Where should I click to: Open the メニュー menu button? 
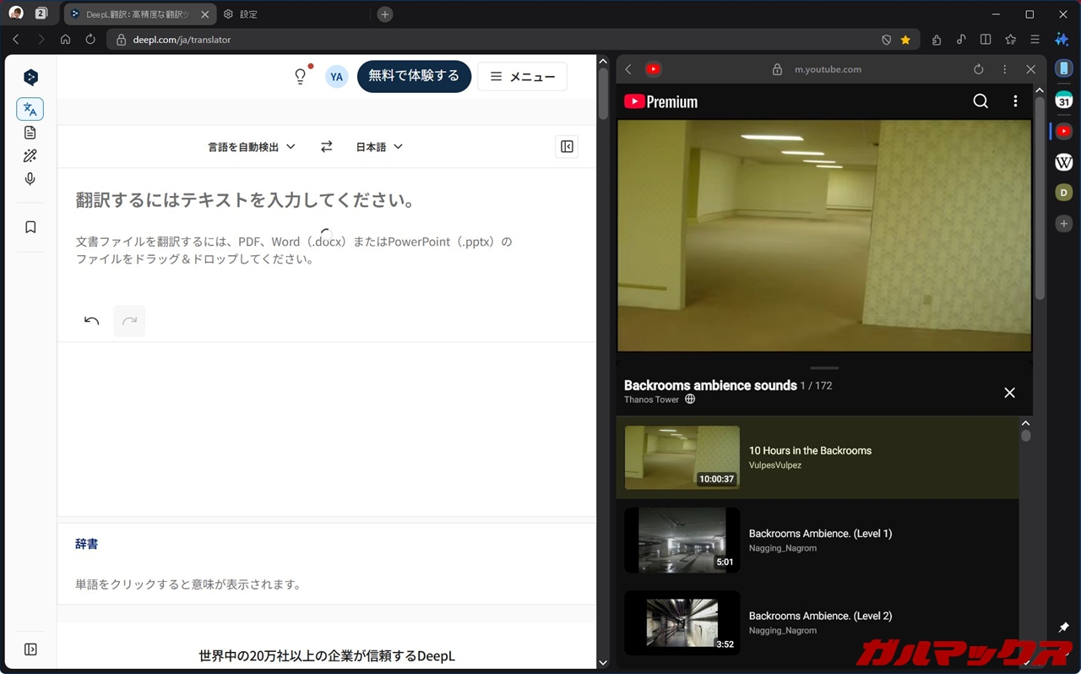(522, 77)
